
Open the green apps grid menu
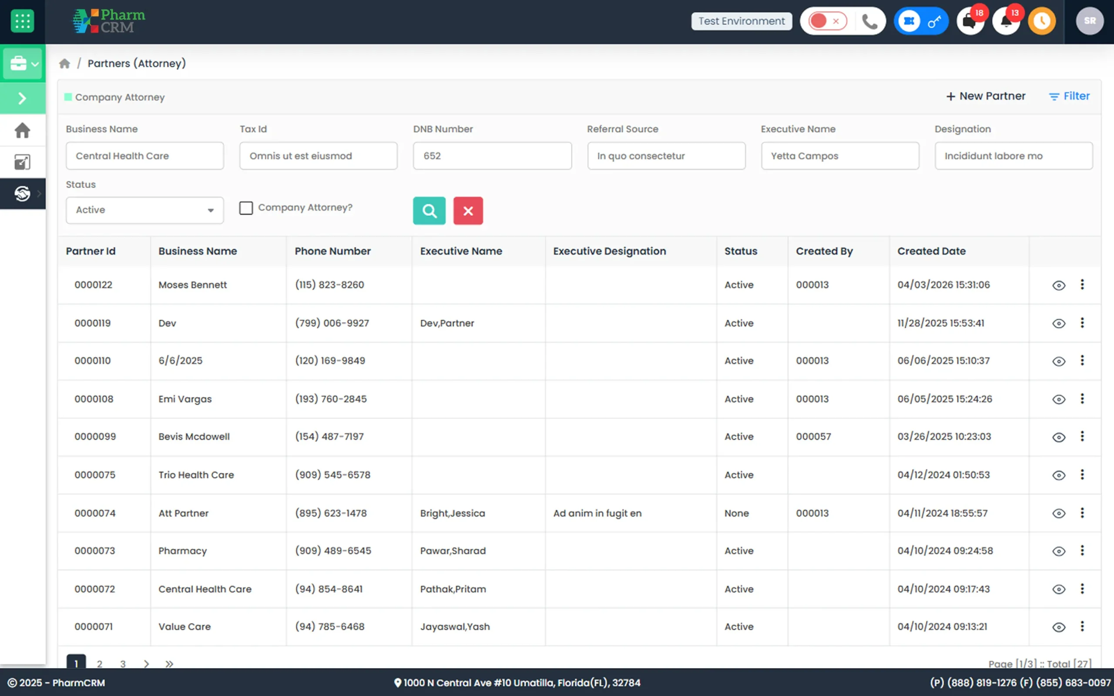click(x=22, y=21)
